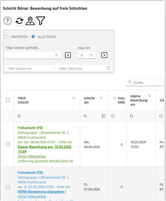
Task: Toggle the funnel filter icon
Action: 41,21
